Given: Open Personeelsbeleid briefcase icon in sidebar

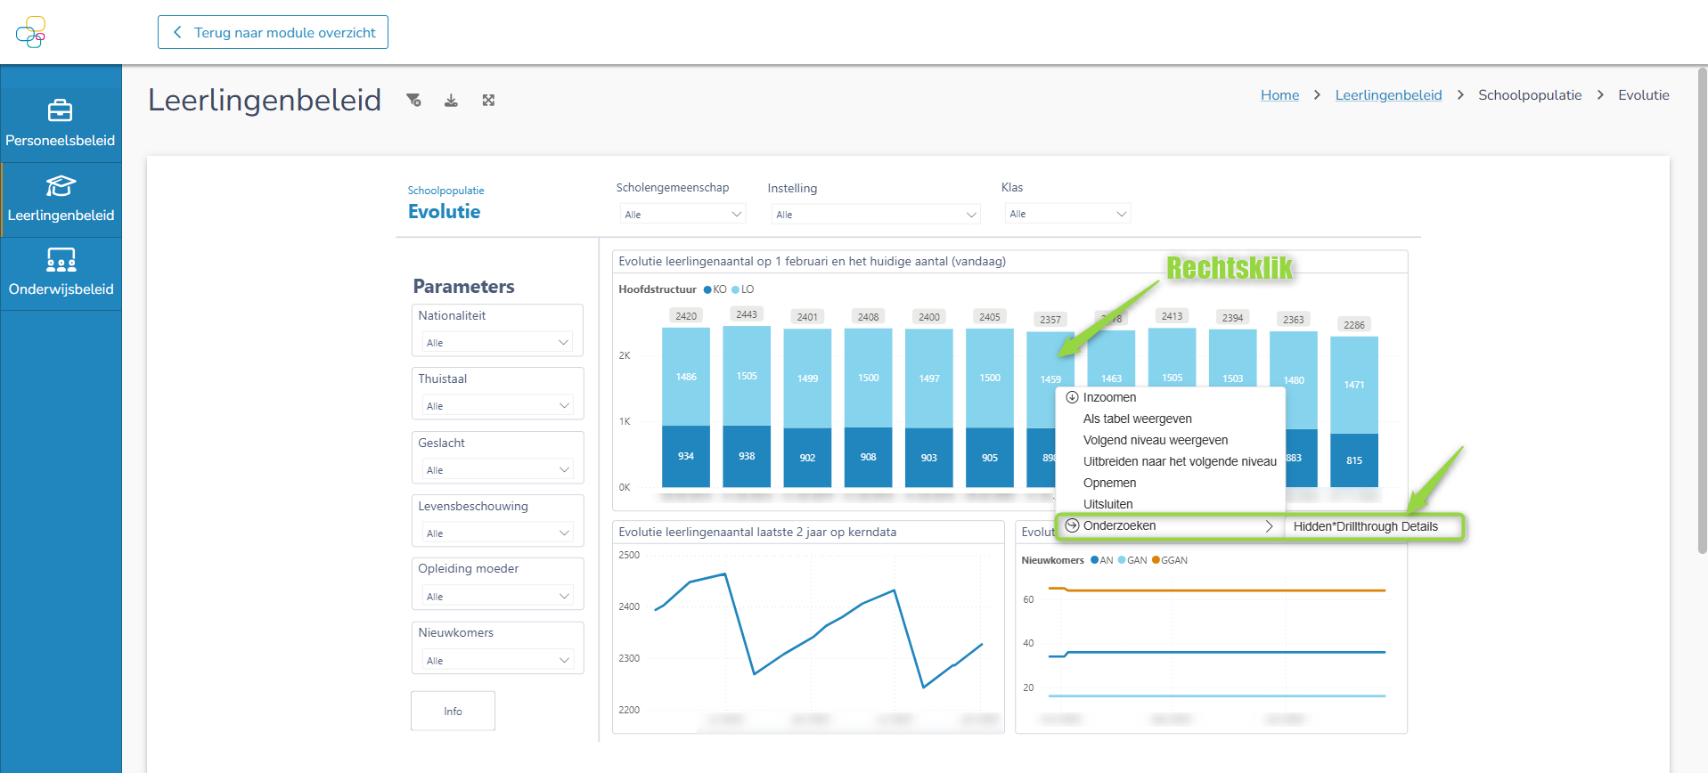Looking at the screenshot, I should pos(61,110).
